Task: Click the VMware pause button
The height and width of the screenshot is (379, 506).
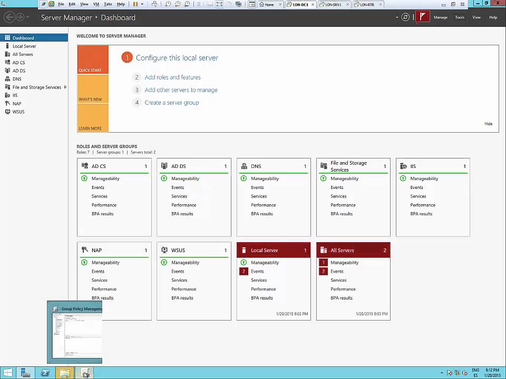Action: coord(135,4)
